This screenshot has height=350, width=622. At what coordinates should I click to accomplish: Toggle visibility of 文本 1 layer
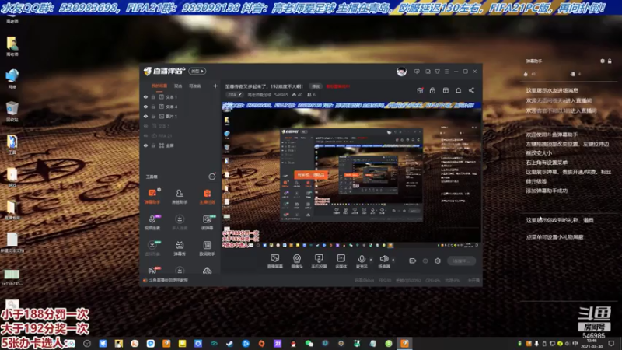145,96
